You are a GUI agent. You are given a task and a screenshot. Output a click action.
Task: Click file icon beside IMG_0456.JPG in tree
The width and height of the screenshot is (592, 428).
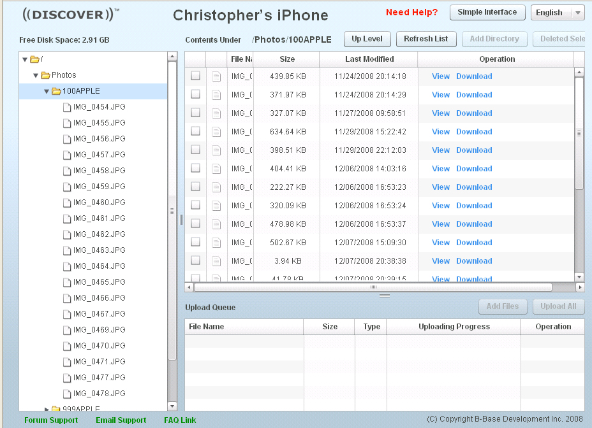tap(67, 139)
